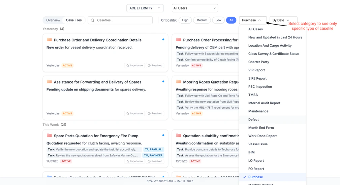
Task: Click ACTIVE status badge on Spare Parts Quotation case
Action: [x=66, y=161]
